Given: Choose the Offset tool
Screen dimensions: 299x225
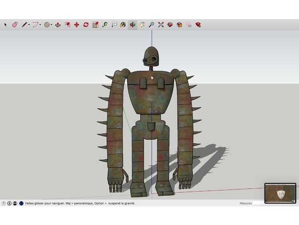Looking at the screenshot, I should 67,25.
